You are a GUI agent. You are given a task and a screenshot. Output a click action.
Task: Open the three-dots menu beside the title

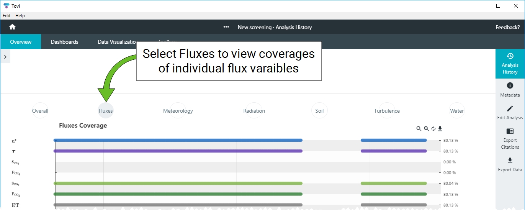coord(226,27)
